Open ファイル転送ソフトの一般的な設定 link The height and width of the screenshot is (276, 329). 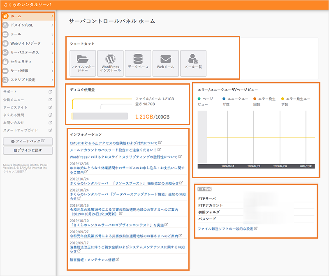[225, 228]
